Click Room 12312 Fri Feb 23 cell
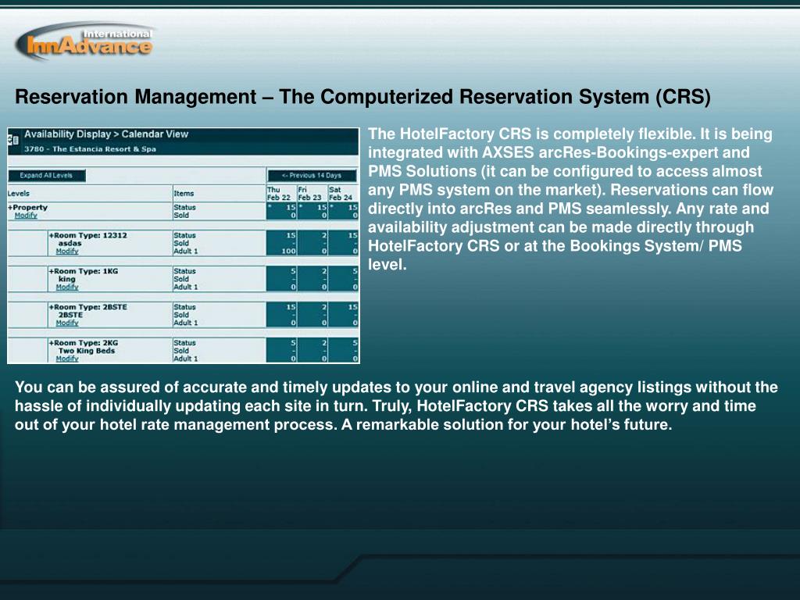The image size is (800, 600). [312, 244]
